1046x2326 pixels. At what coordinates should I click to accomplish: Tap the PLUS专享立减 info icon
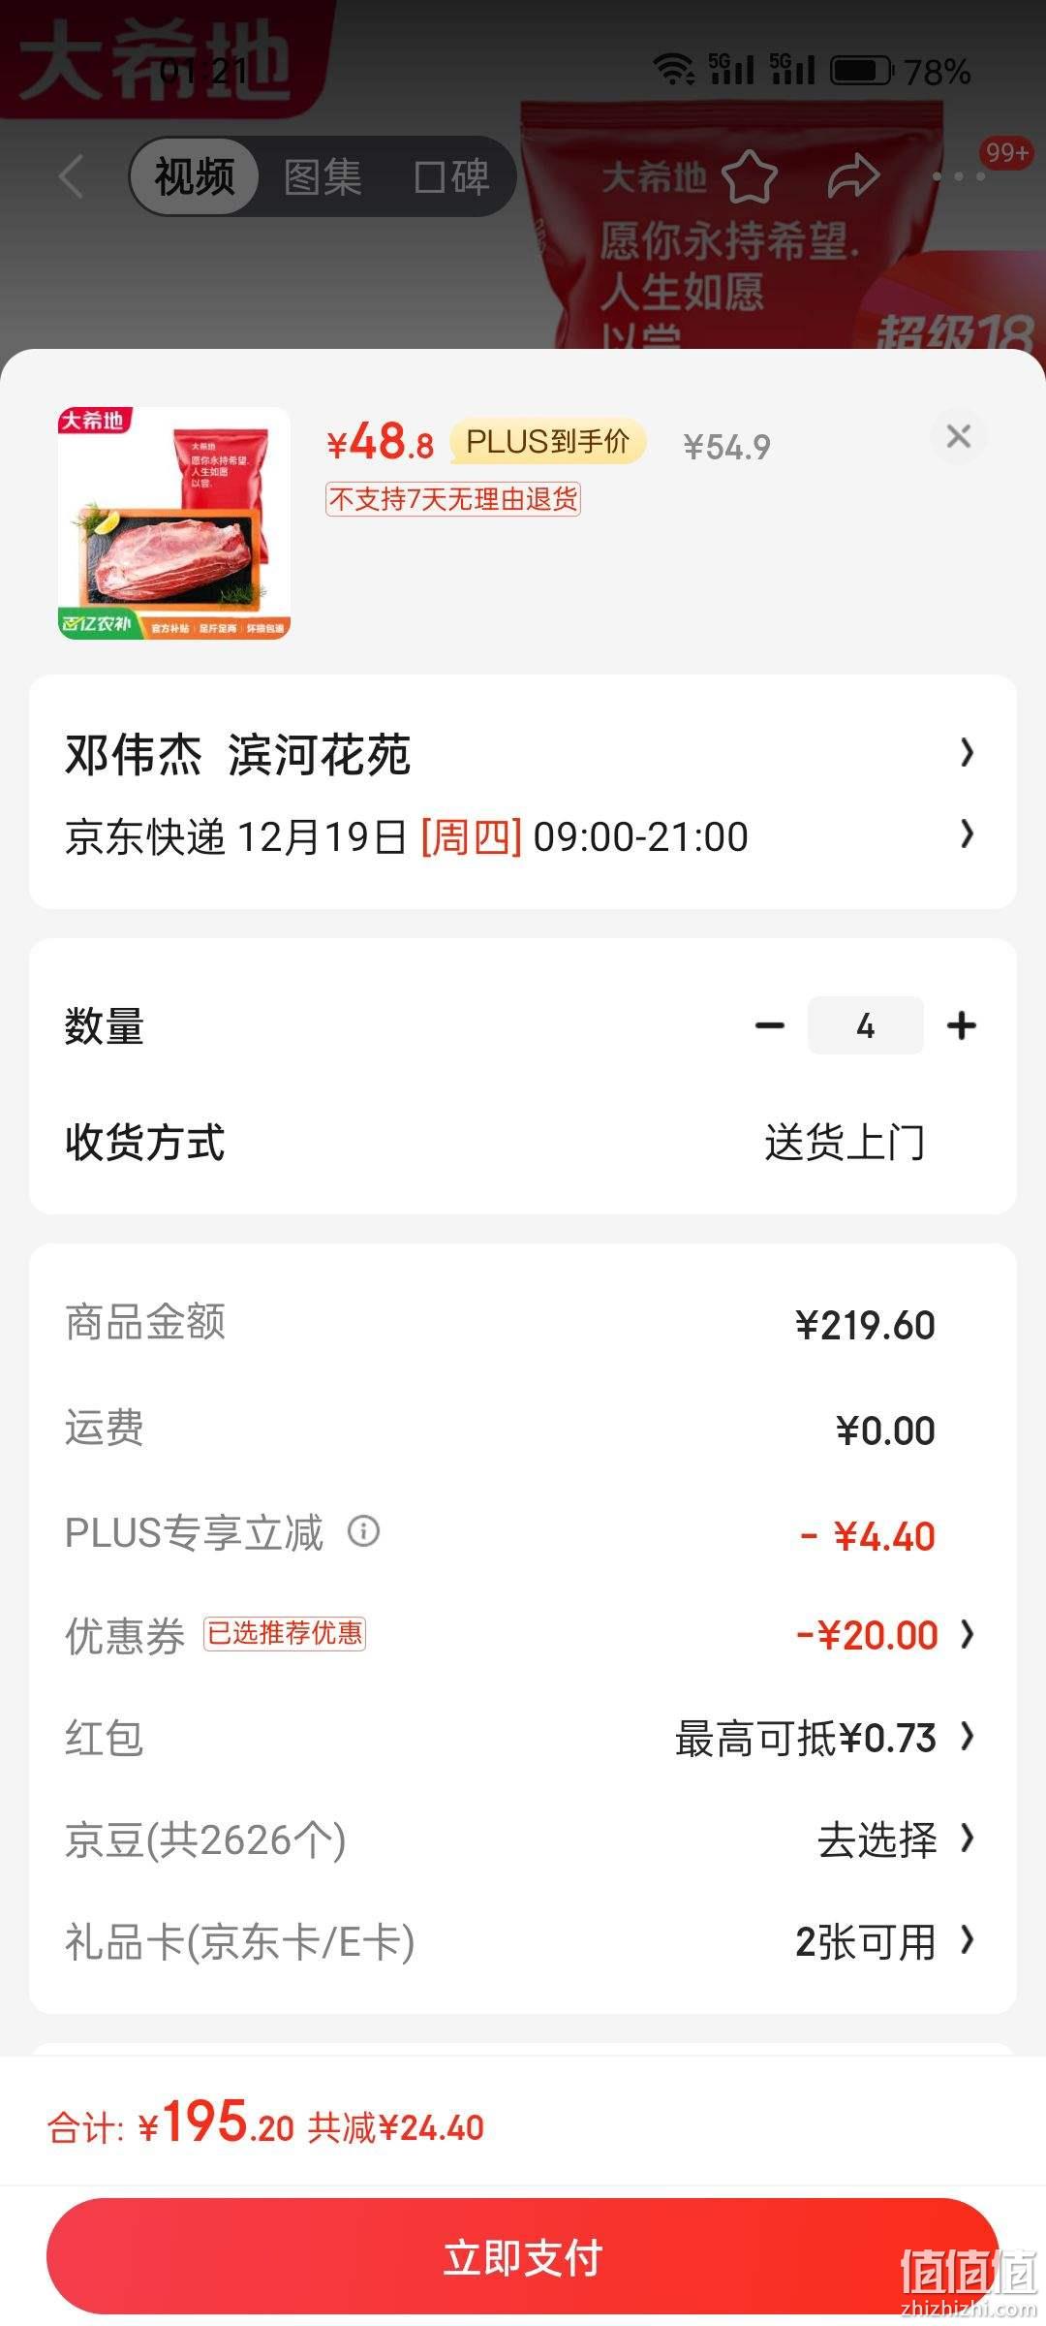click(x=363, y=1531)
